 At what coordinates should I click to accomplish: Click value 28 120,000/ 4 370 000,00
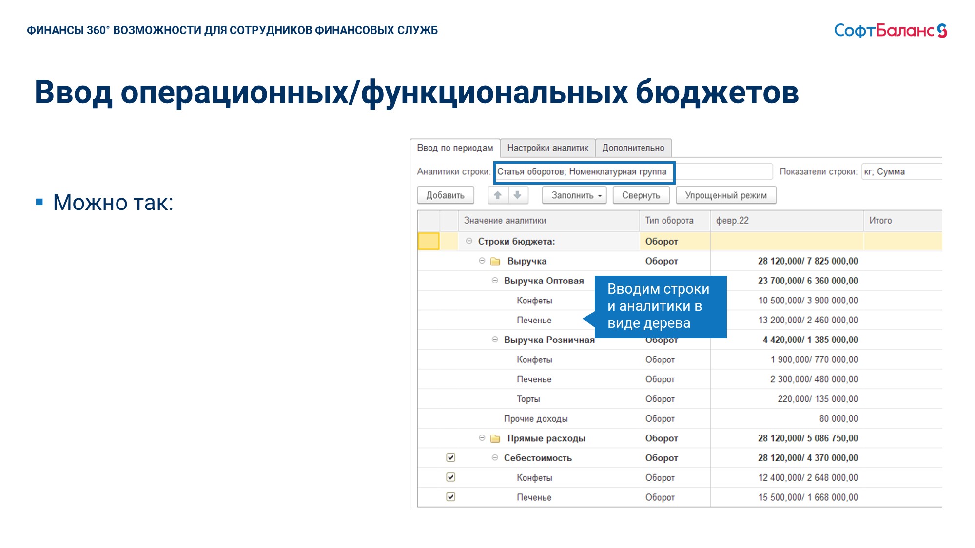click(808, 458)
